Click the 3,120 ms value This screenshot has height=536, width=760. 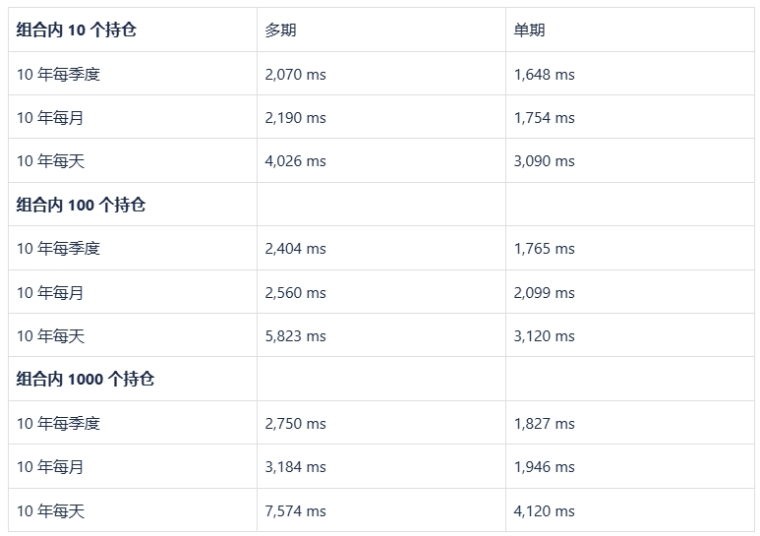click(x=544, y=335)
